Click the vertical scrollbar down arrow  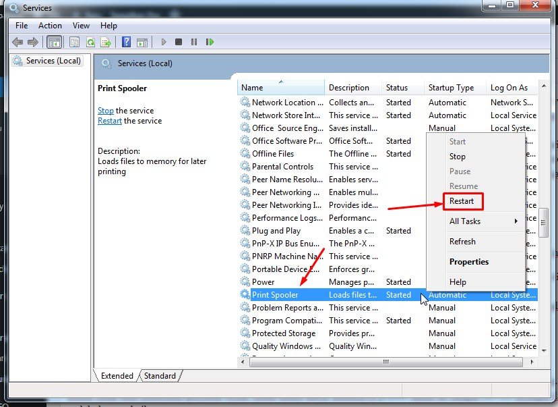544,351
